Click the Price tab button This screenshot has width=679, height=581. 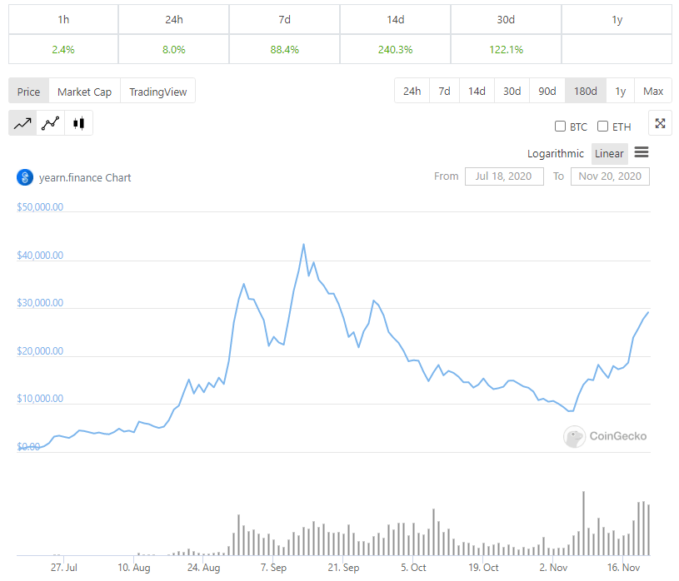(28, 91)
